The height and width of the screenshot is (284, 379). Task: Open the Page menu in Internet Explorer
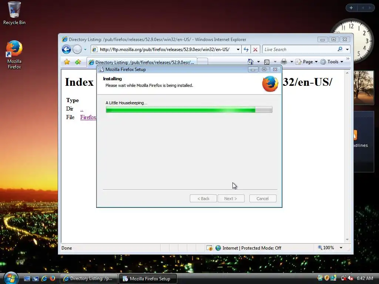click(x=307, y=62)
